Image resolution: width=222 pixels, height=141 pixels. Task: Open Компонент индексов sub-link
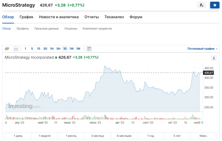(x=97, y=29)
